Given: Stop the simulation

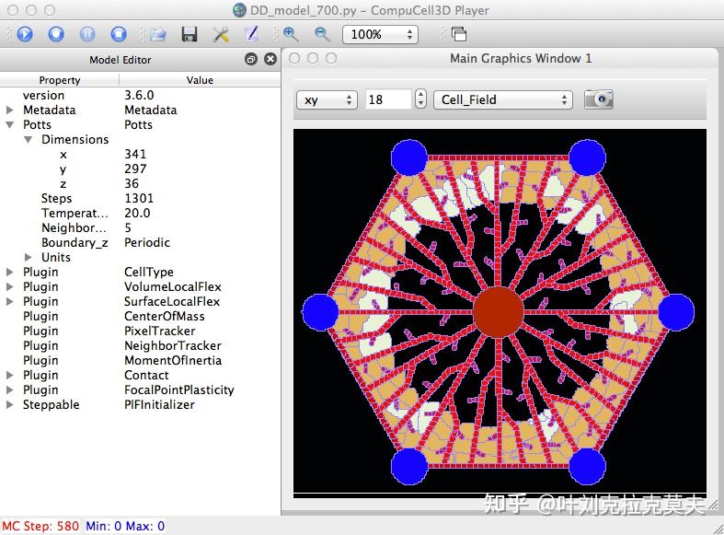Looking at the screenshot, I should [x=119, y=34].
